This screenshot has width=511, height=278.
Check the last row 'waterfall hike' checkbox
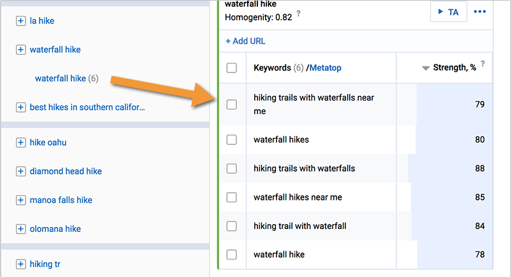(x=231, y=254)
